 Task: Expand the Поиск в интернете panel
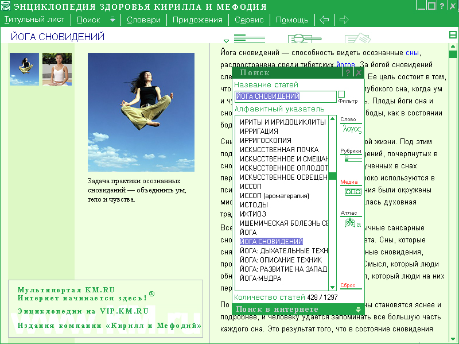coord(357,310)
